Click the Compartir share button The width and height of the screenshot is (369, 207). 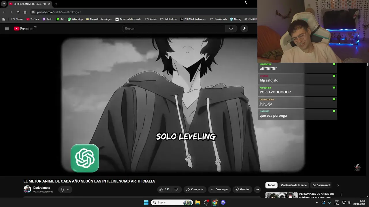pyautogui.click(x=195, y=189)
